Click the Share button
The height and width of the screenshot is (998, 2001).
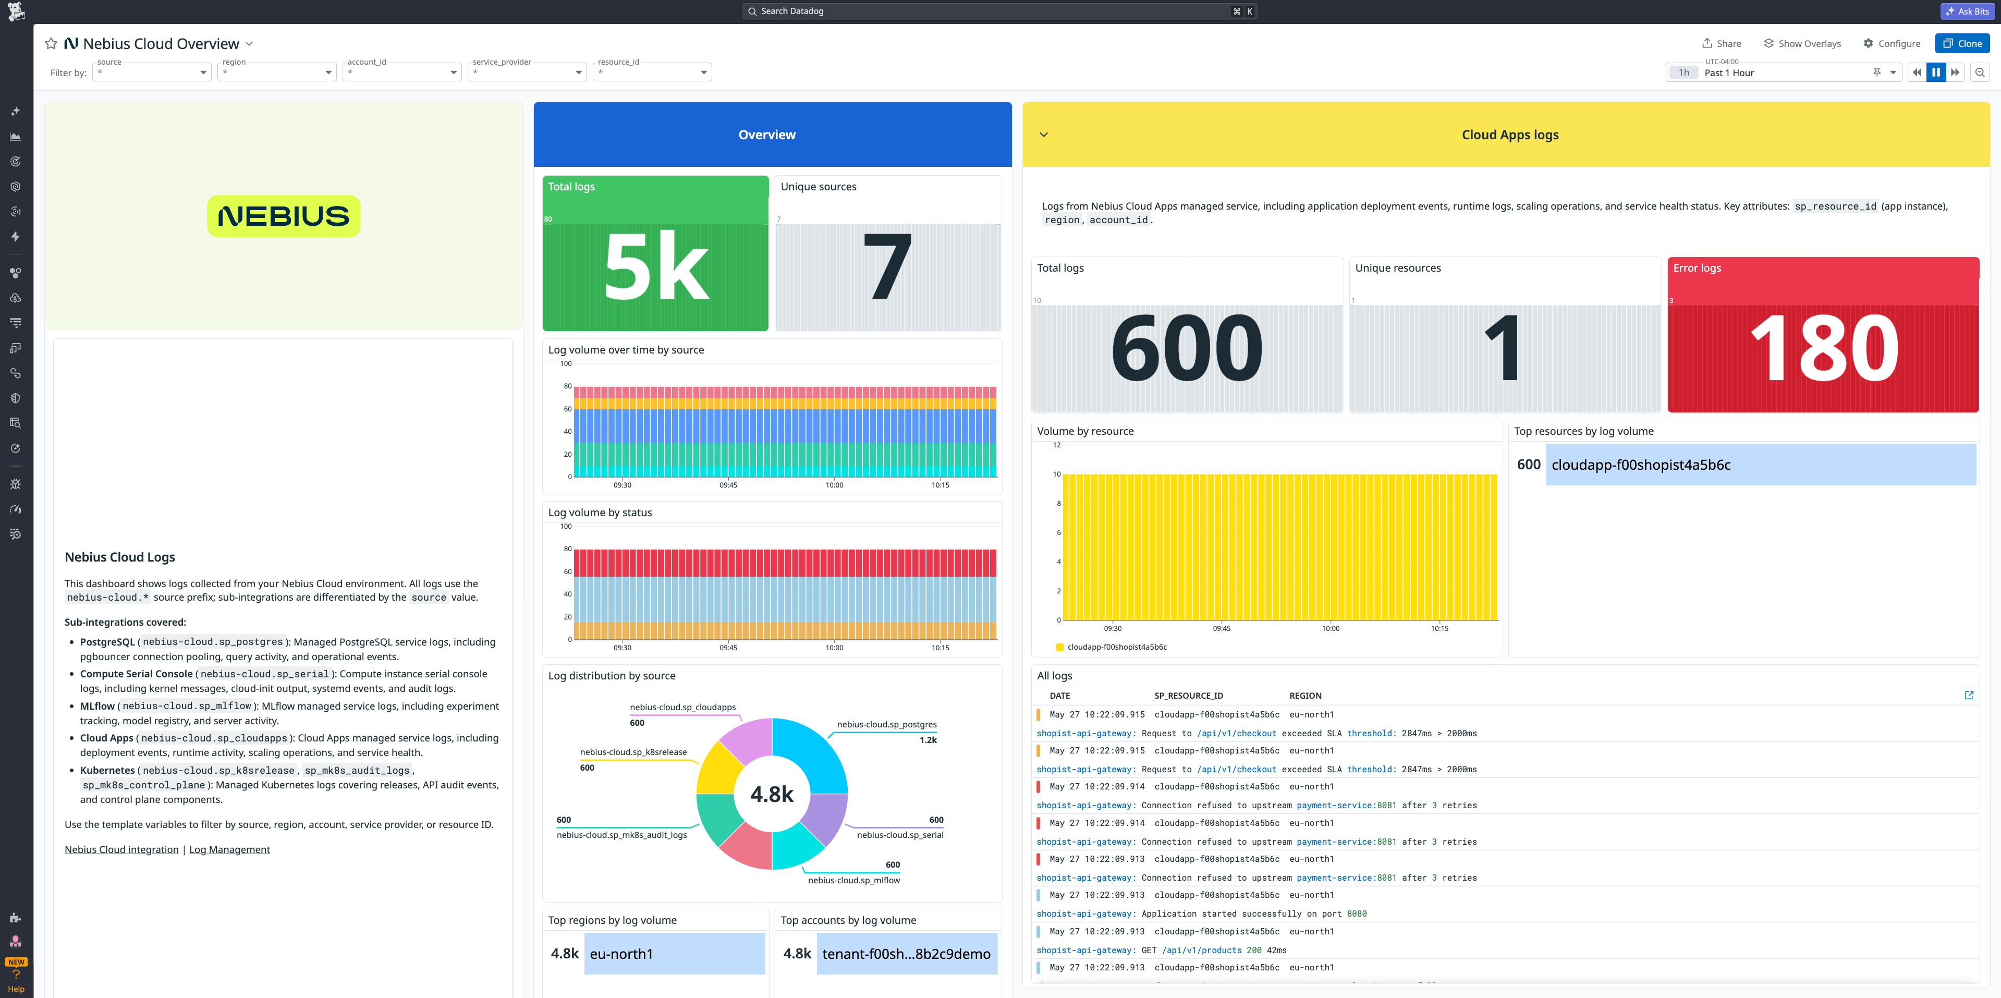[1722, 43]
